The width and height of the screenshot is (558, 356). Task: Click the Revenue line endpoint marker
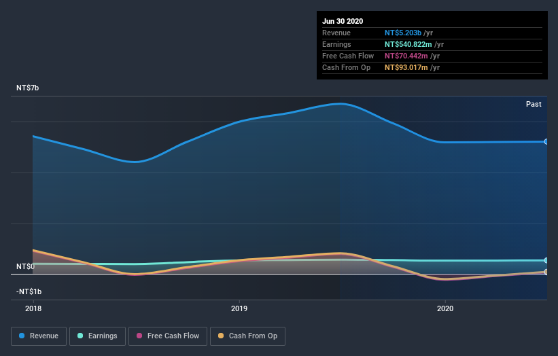[546, 141]
